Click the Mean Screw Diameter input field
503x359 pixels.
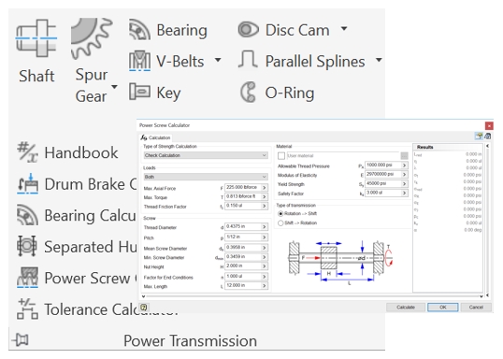pyautogui.click(x=242, y=248)
